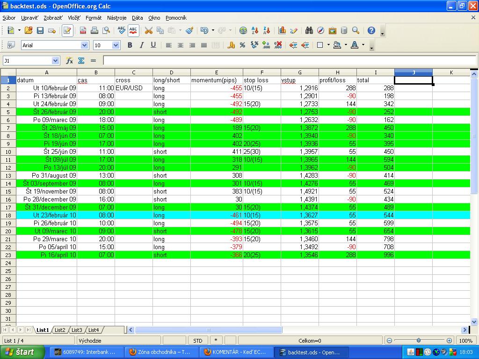
Task: Click the zoom slider in status bar
Action: 418,341
